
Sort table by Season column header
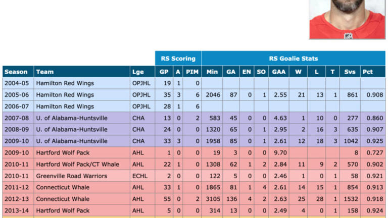coord(16,72)
